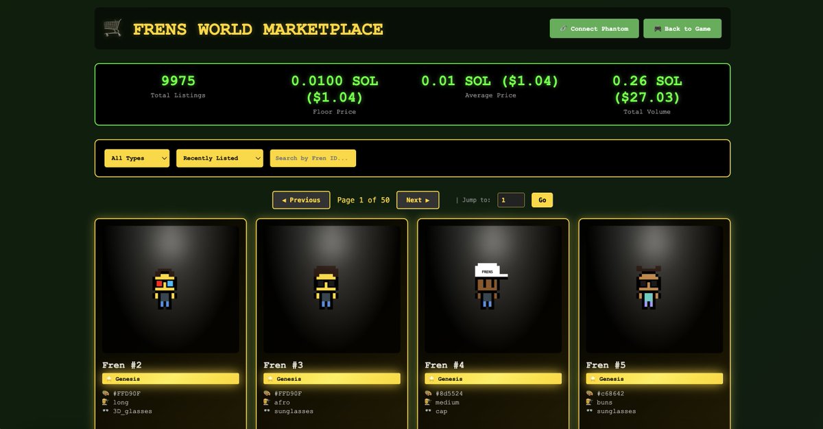Click the Genesis badge on Fren #5
The image size is (823, 429).
[654, 379]
